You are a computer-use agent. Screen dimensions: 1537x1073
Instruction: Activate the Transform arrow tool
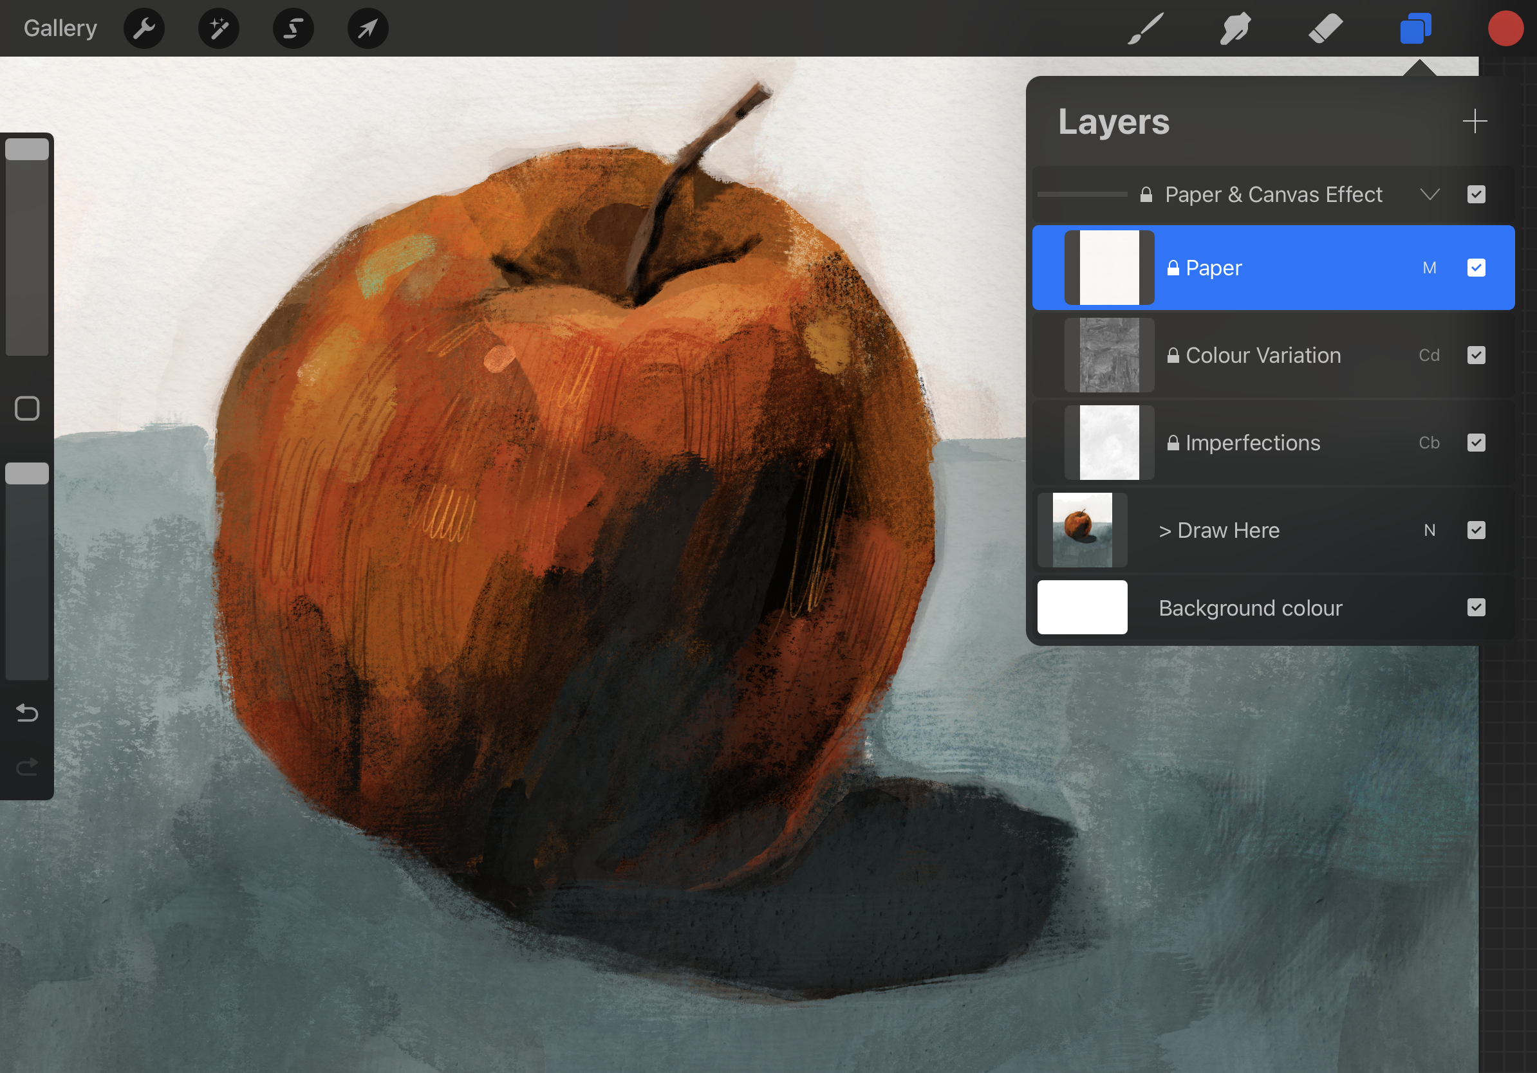point(368,29)
